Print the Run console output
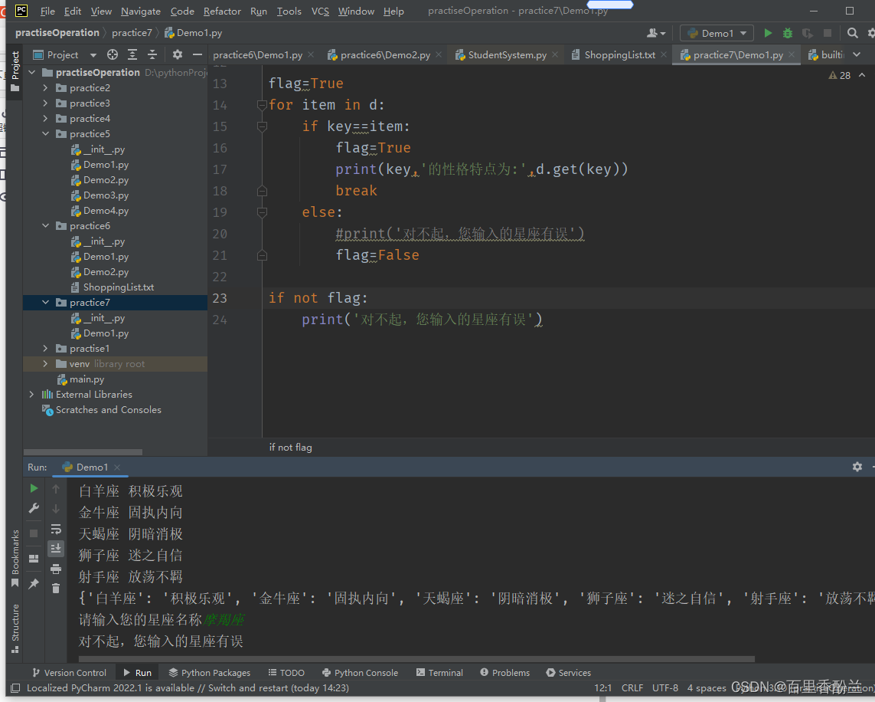Screen dimensions: 875x702 [x=56, y=569]
